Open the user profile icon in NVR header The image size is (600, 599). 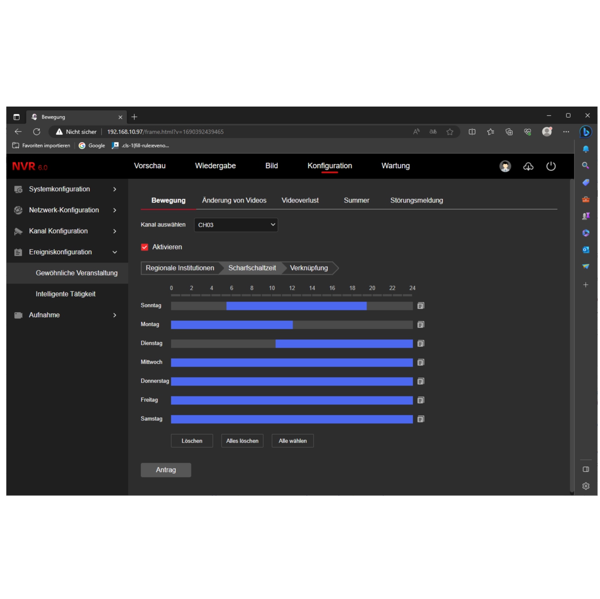(505, 166)
